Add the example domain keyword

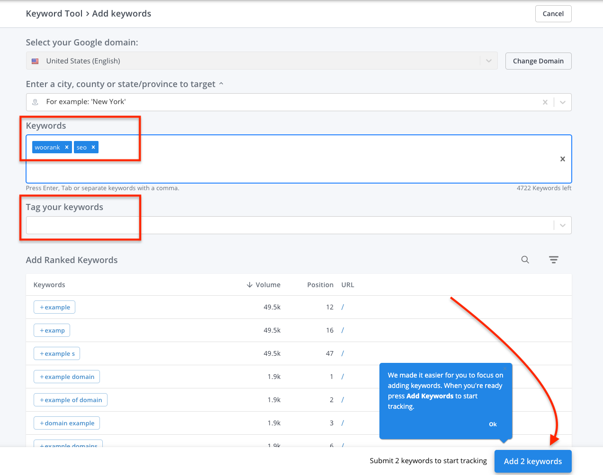point(67,377)
